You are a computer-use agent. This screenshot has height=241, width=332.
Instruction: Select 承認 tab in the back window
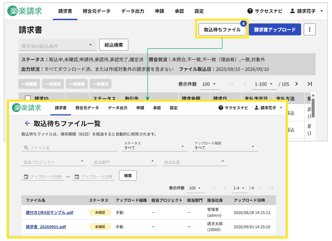(179, 11)
